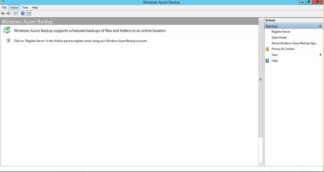Click the scroll-up arrow of main pane
The height and width of the screenshot is (172, 324).
click(261, 20)
